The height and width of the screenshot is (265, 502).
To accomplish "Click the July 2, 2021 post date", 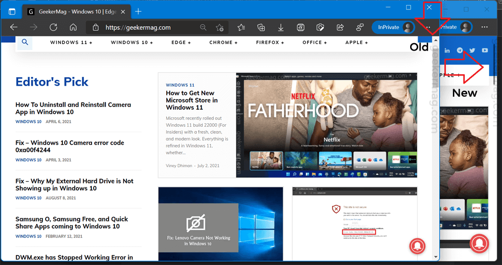I will pos(208,166).
